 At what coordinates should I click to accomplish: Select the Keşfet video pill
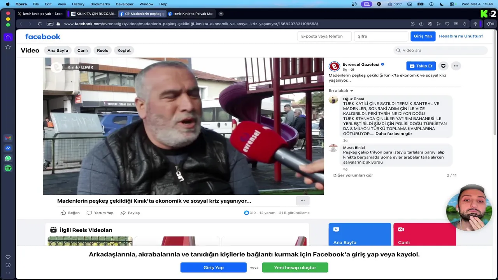tap(124, 51)
